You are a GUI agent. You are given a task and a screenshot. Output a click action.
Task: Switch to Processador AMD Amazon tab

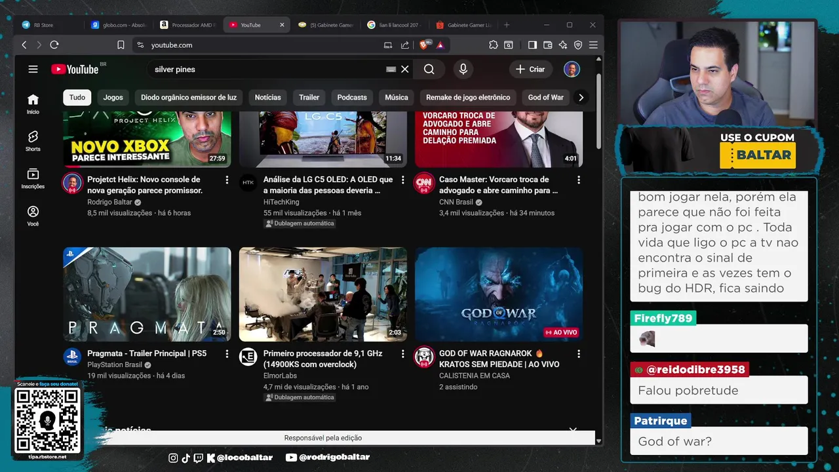pyautogui.click(x=188, y=25)
